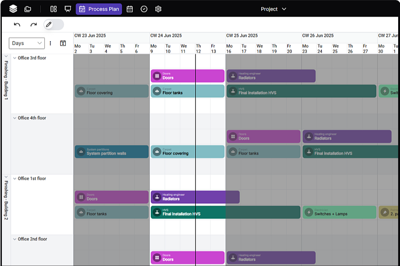400x266 pixels.
Task: Select the Switches + Lamps task bar
Action: point(339,212)
